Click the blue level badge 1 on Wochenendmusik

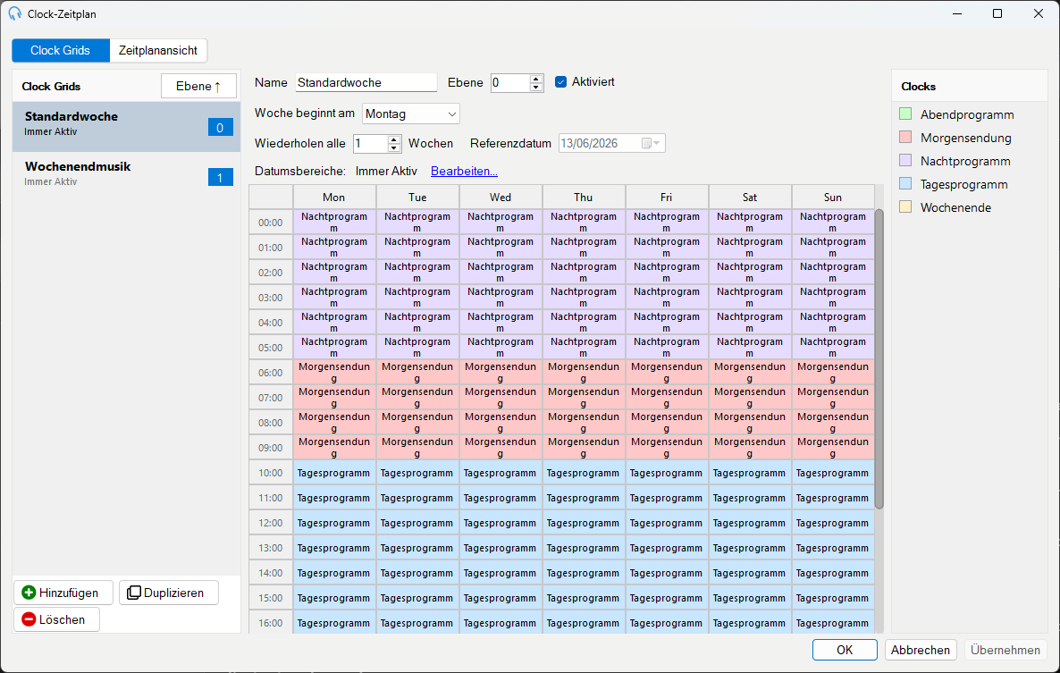pyautogui.click(x=221, y=178)
